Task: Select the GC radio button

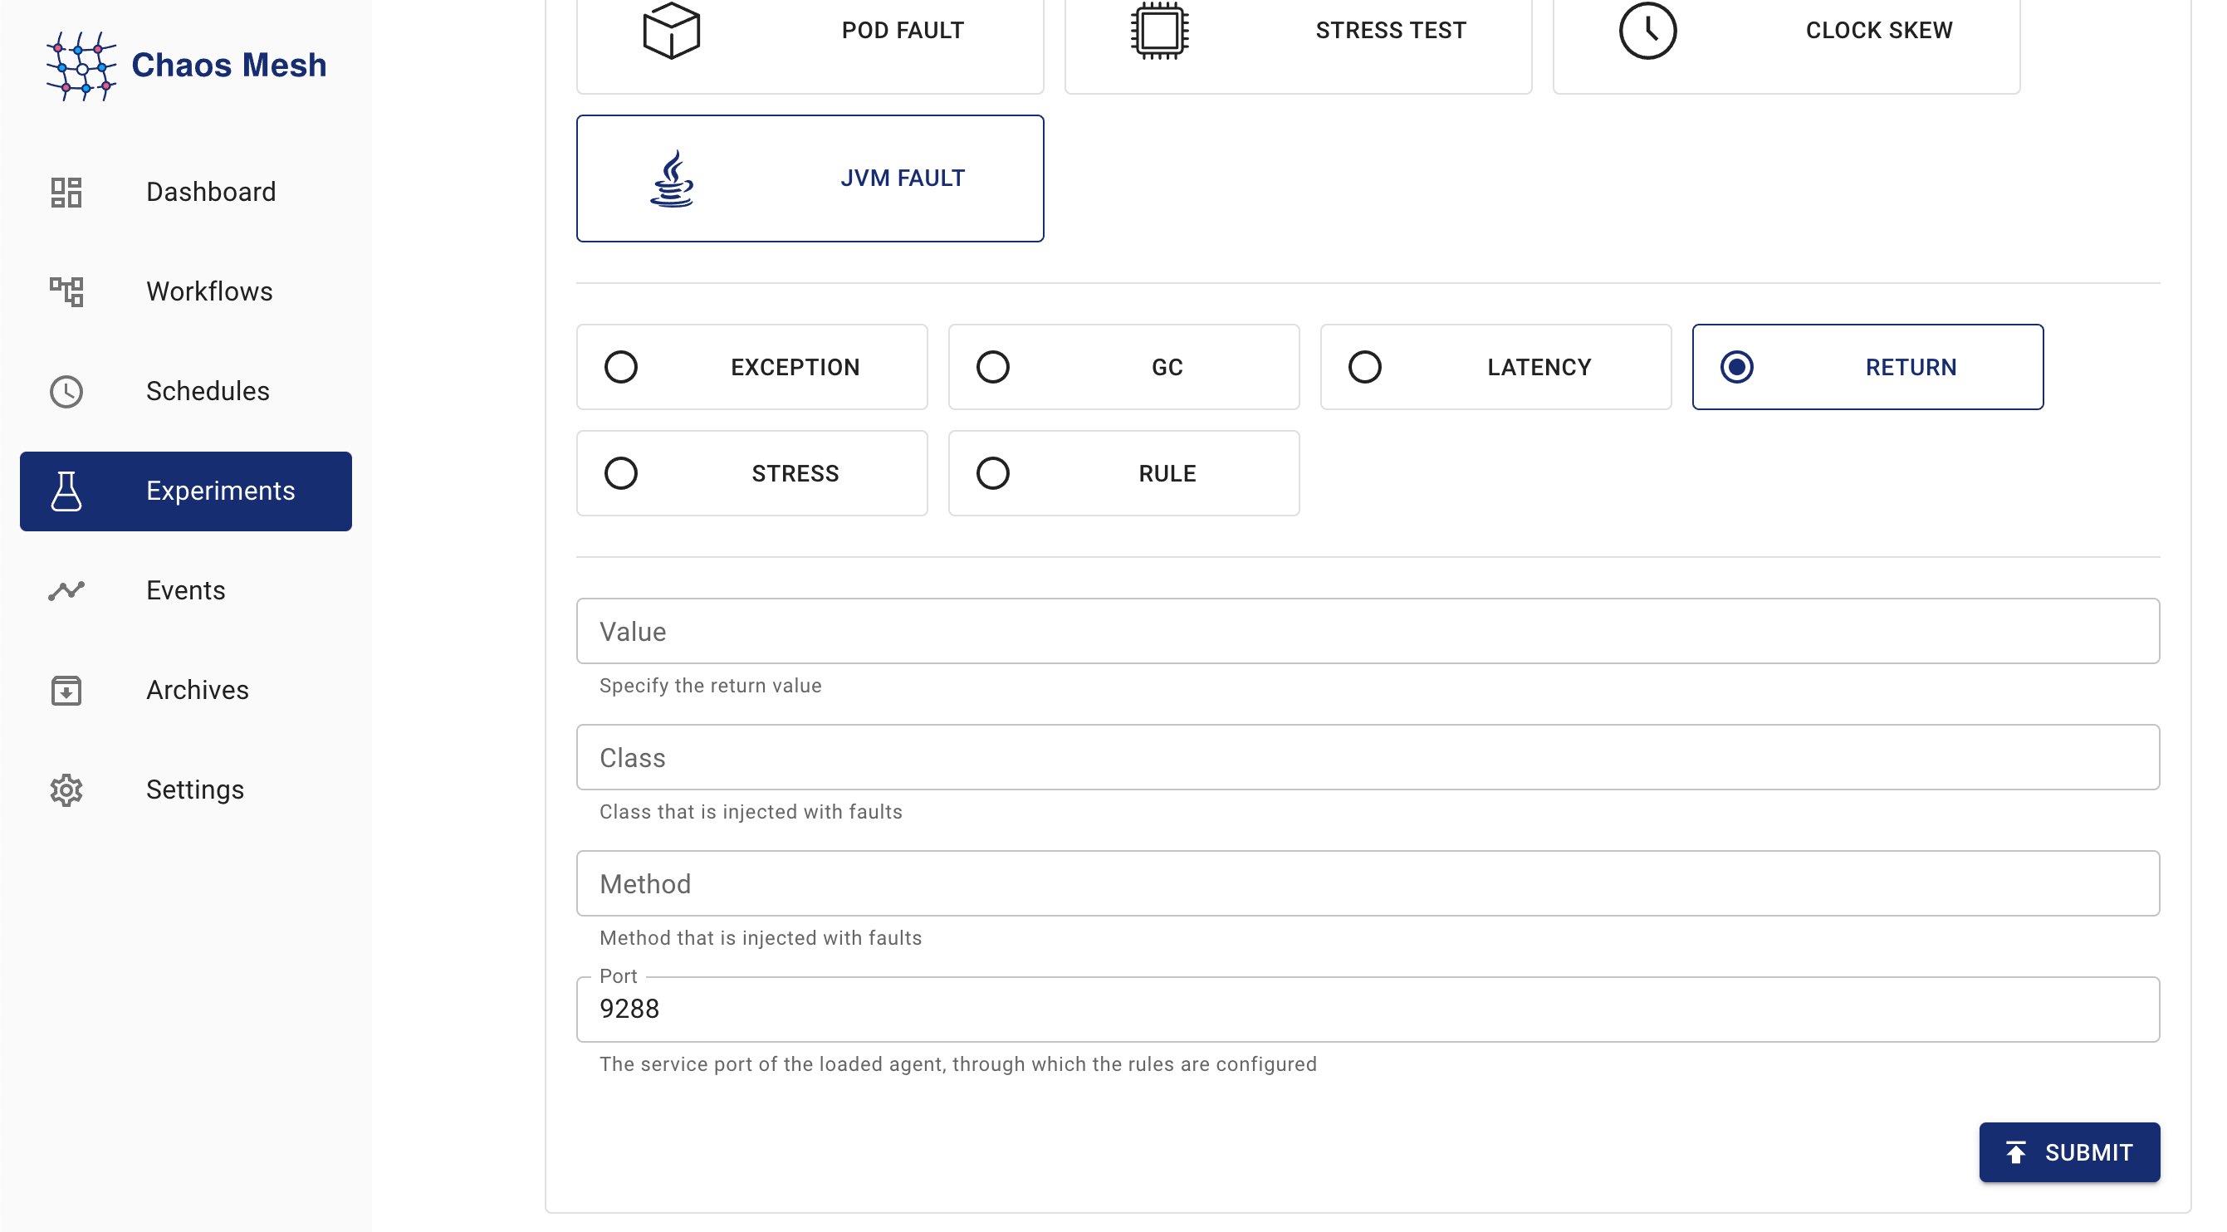Action: [992, 367]
